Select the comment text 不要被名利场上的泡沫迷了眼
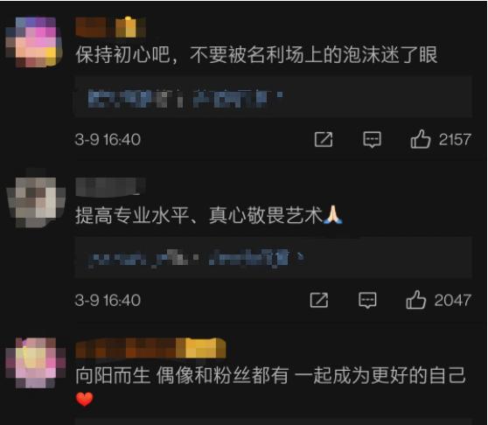The image size is (488, 425). pyautogui.click(x=314, y=55)
